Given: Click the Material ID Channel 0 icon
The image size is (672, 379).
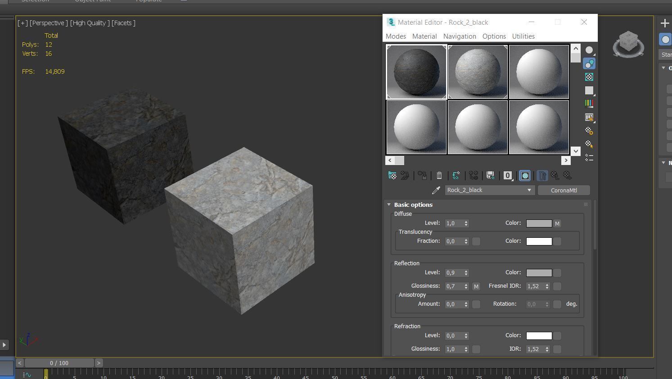Looking at the screenshot, I should tap(508, 175).
